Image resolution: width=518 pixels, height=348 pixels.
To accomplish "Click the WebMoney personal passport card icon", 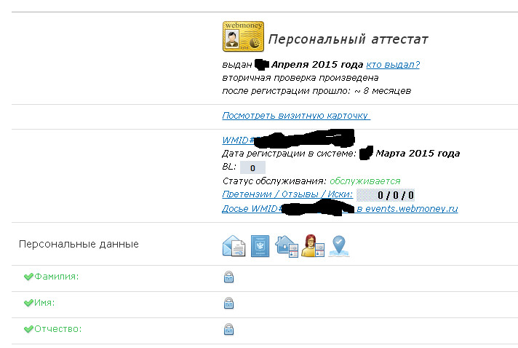I will pyautogui.click(x=243, y=36).
